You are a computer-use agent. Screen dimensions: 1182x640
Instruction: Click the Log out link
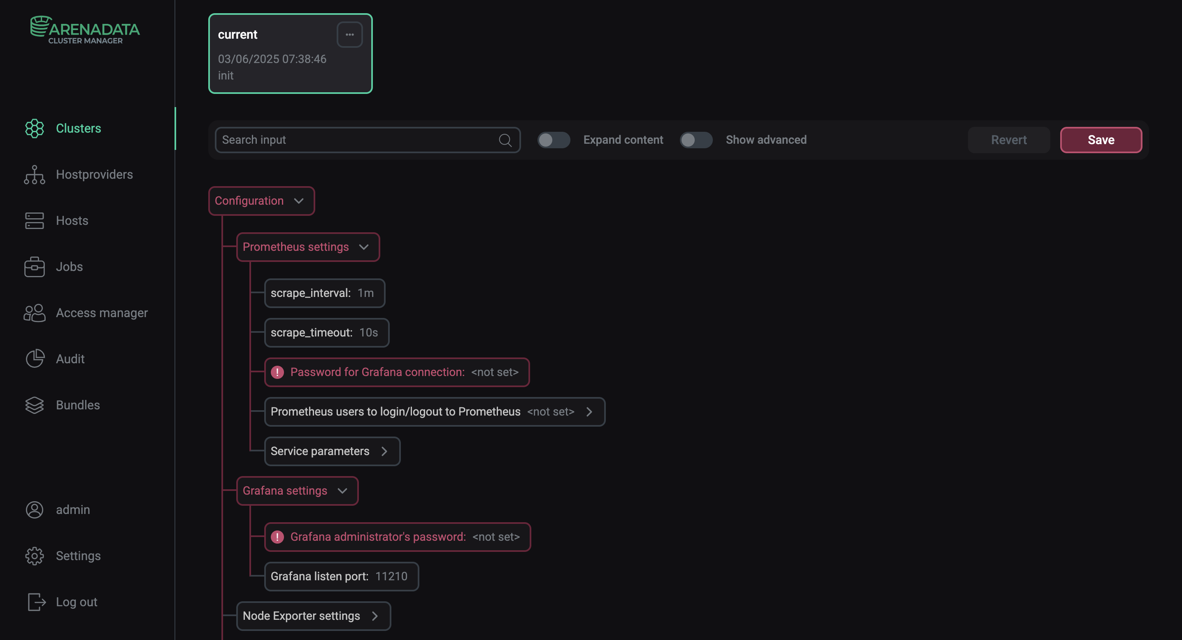click(x=77, y=603)
